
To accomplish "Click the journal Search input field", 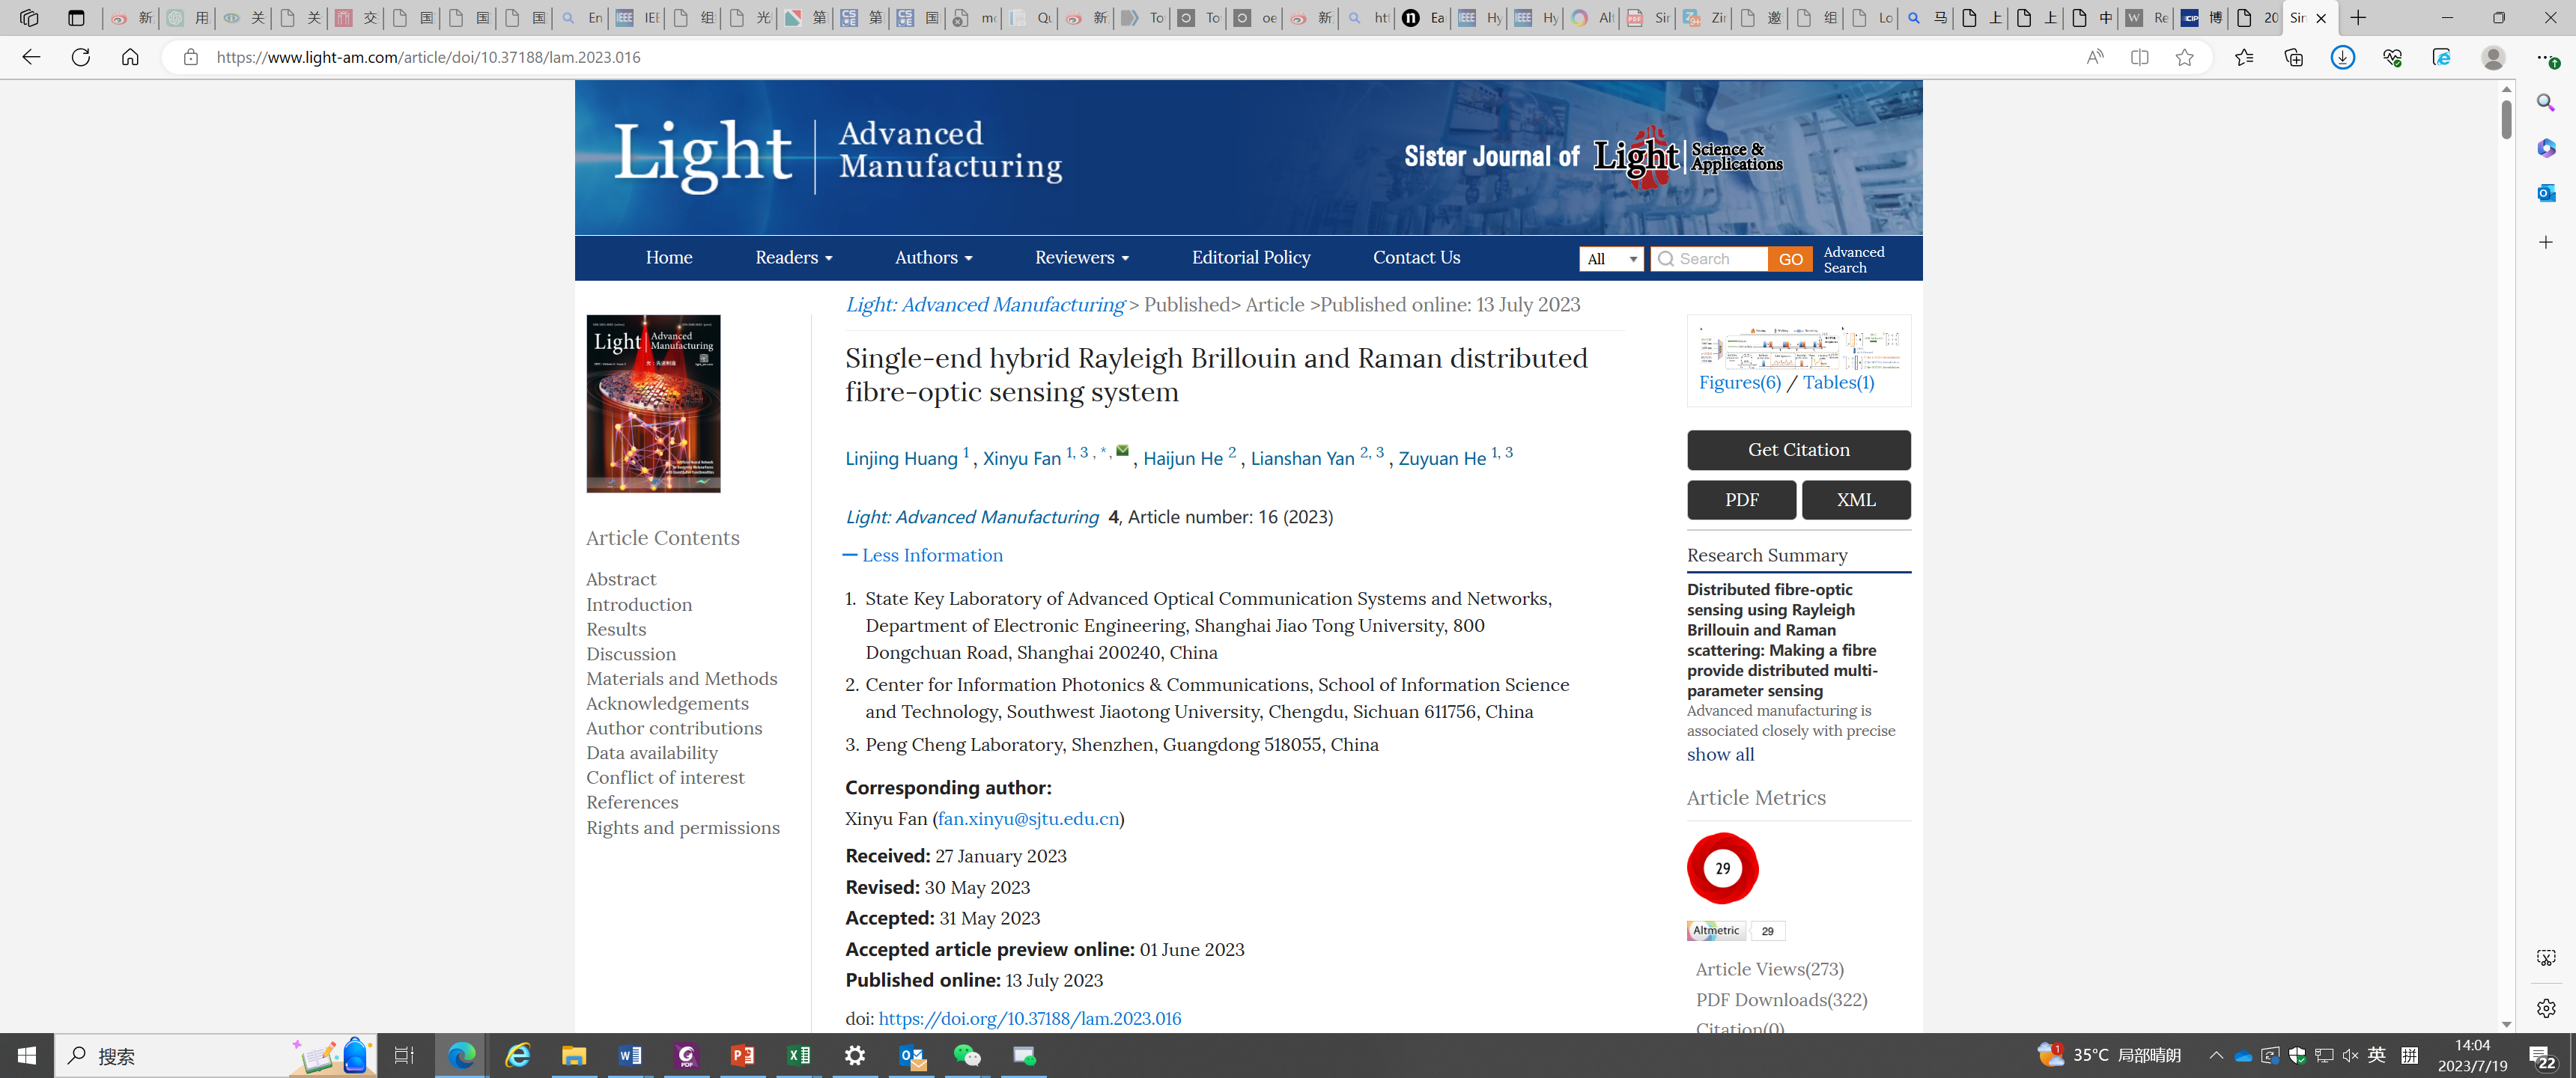I will click(1709, 259).
